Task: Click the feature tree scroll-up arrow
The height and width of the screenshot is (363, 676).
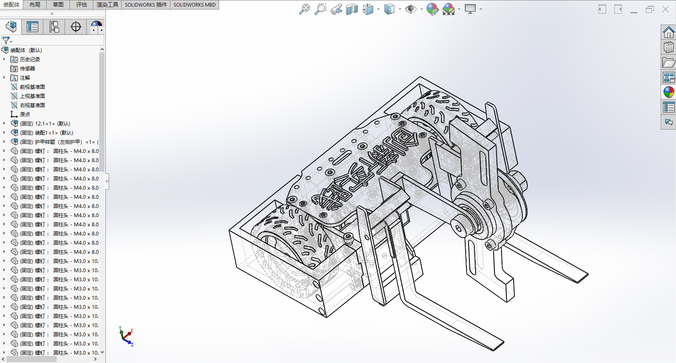Action: click(x=102, y=50)
